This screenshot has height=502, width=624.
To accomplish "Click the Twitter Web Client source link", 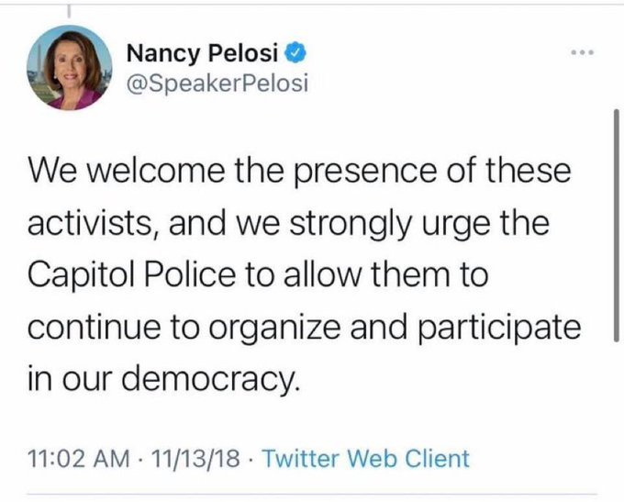I will pos(366,458).
